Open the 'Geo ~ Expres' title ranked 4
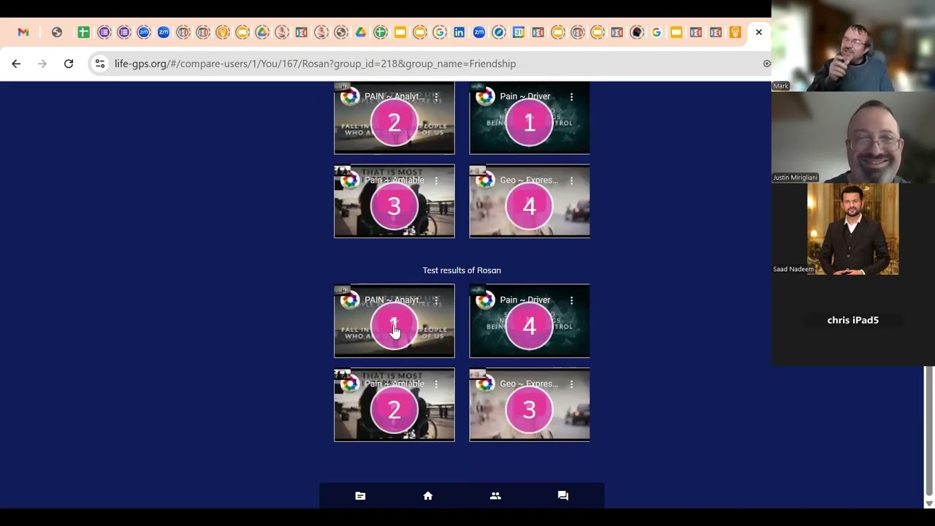935x526 pixels. point(529,180)
